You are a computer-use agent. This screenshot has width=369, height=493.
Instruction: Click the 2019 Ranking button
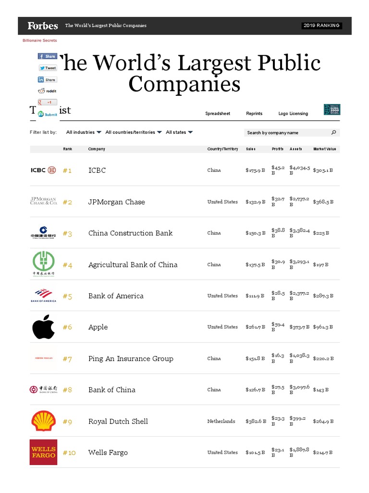point(322,26)
